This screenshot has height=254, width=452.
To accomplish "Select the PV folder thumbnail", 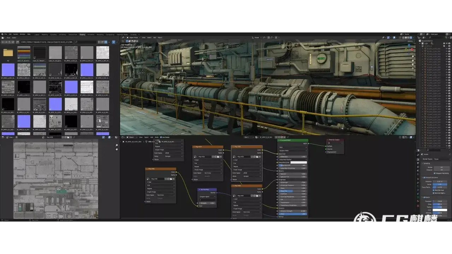I will coord(8,53).
